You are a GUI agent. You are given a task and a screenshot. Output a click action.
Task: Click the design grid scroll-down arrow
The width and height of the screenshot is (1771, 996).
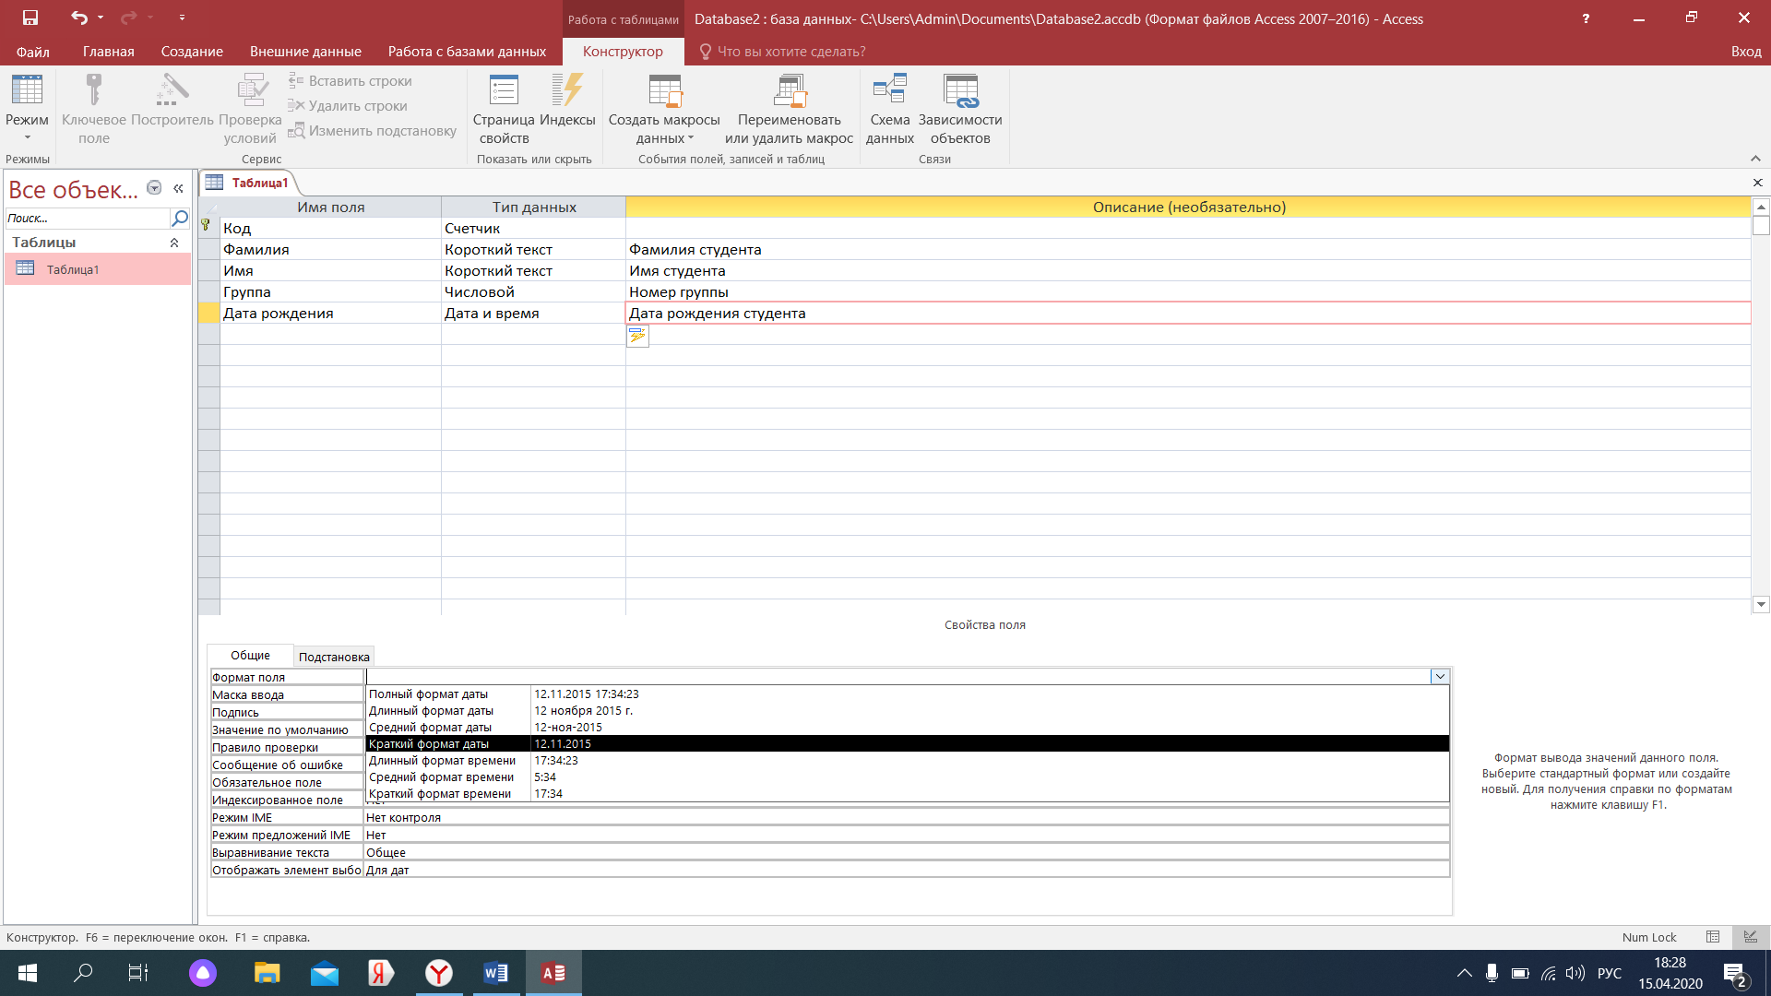(1761, 605)
